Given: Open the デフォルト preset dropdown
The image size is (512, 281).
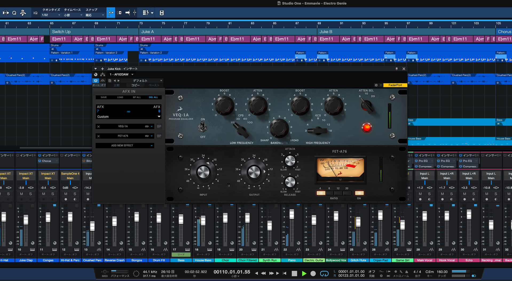Looking at the screenshot, I should [142, 81].
